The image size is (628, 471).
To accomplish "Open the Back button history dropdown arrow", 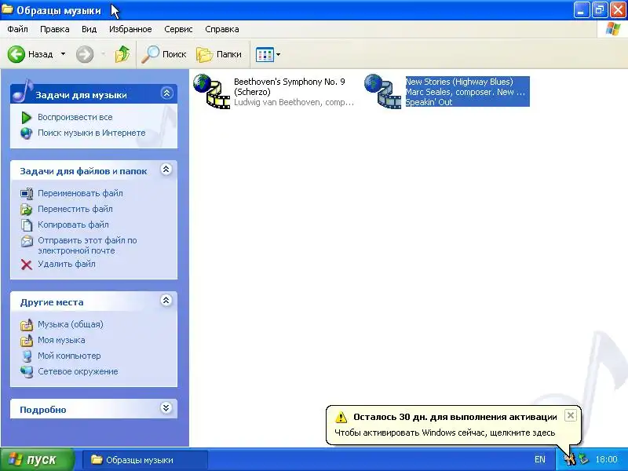I will (63, 54).
